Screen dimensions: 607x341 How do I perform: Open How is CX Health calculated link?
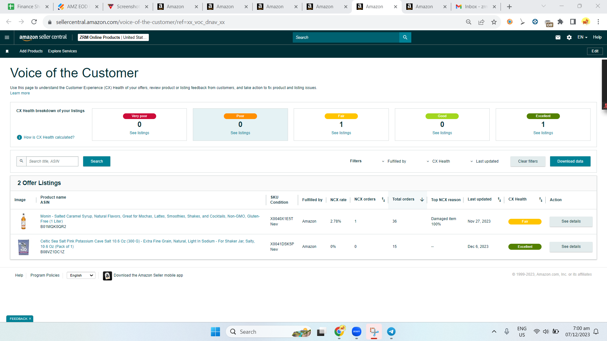49,137
